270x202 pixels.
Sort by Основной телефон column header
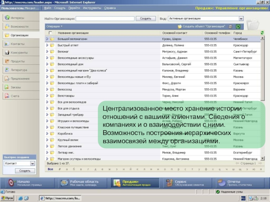[x=217, y=33]
